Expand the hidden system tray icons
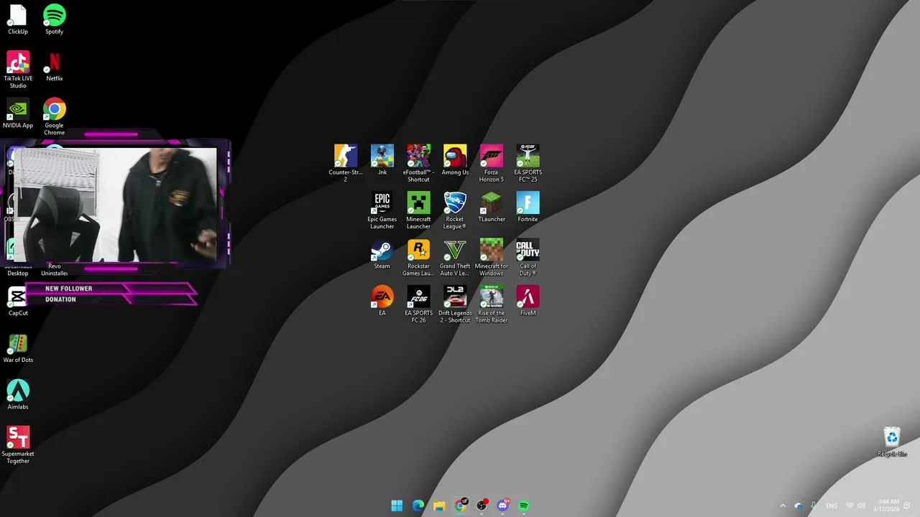Viewport: 920px width, 517px height. [783, 506]
